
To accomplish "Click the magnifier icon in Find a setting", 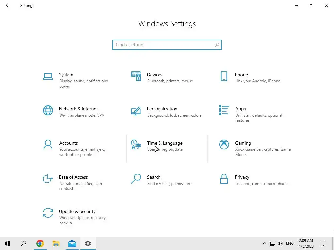I will click(x=217, y=45).
